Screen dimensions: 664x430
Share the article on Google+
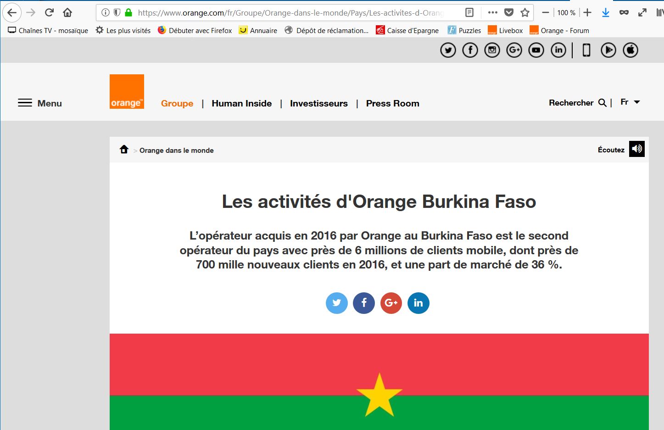(x=391, y=303)
